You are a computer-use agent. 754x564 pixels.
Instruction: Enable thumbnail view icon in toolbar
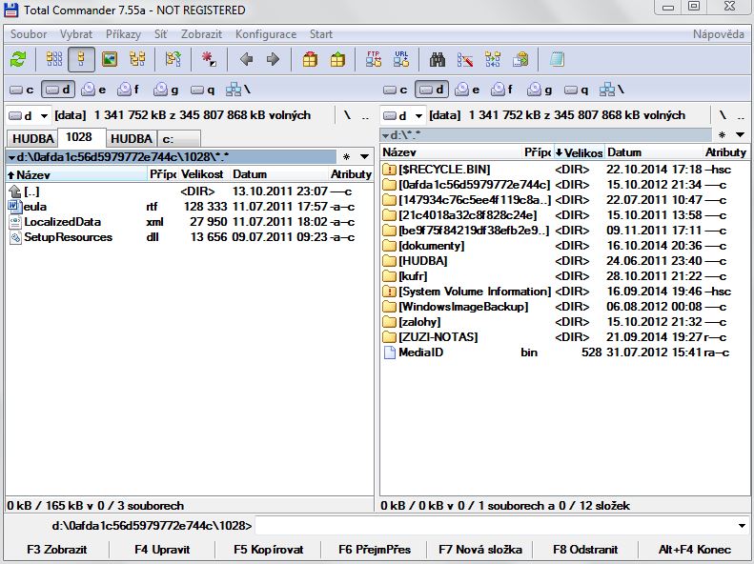pyautogui.click(x=110, y=60)
